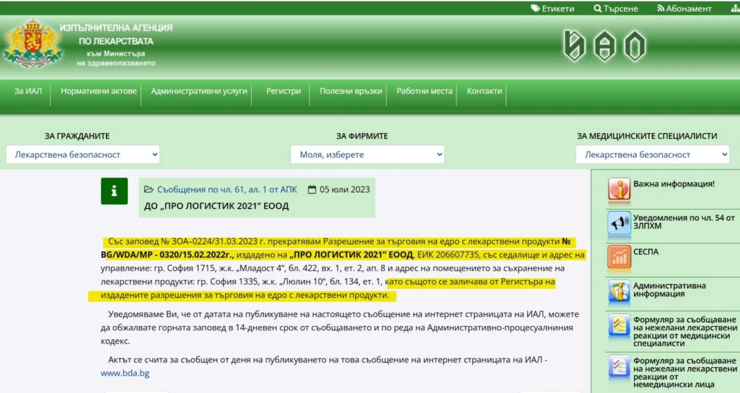Click the megaphone icon for Уведомления по чл. 54
Screen dimensions: 740x393
point(619,223)
